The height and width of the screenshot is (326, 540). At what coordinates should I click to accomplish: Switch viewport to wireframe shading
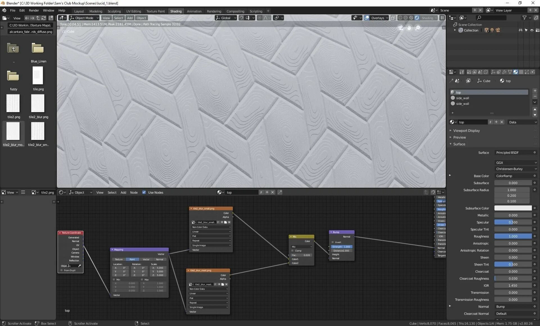pos(400,18)
